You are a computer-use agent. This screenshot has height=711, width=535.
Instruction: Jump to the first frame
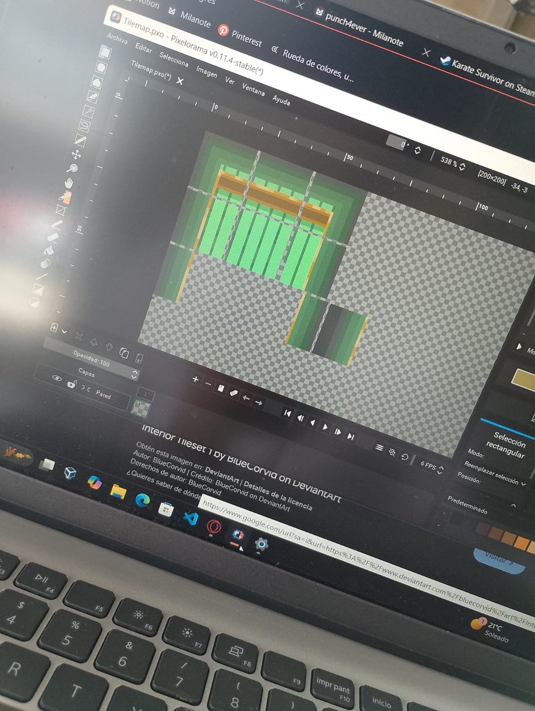[x=287, y=414]
